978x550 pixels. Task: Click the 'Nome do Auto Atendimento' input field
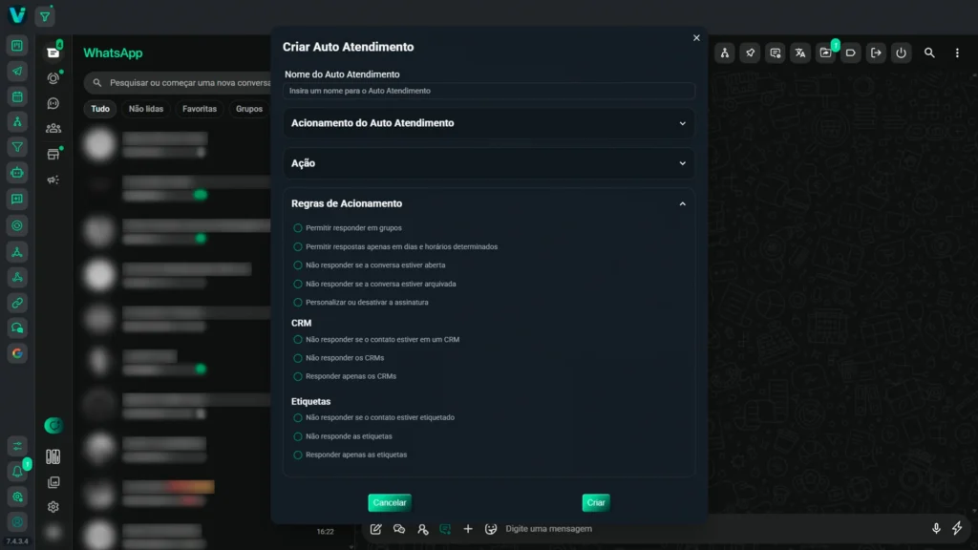[489, 91]
